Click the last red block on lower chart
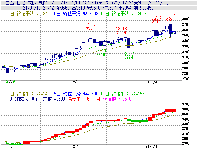This screenshot has width=197, height=150. [x=170, y=111]
